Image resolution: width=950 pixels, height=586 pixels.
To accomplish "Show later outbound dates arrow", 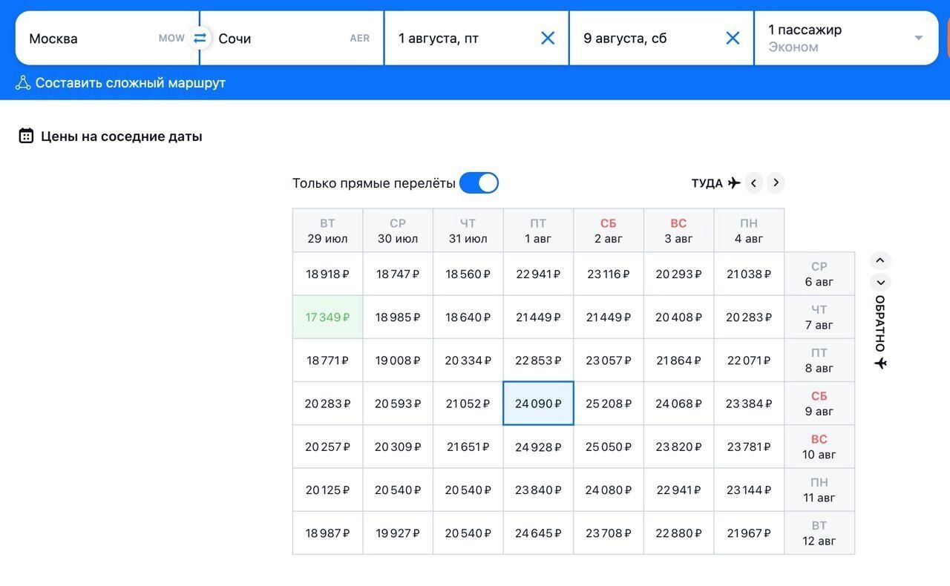I will pos(776,182).
